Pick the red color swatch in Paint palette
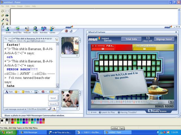The image size is (181, 135). pyautogui.click(x=12, y=122)
